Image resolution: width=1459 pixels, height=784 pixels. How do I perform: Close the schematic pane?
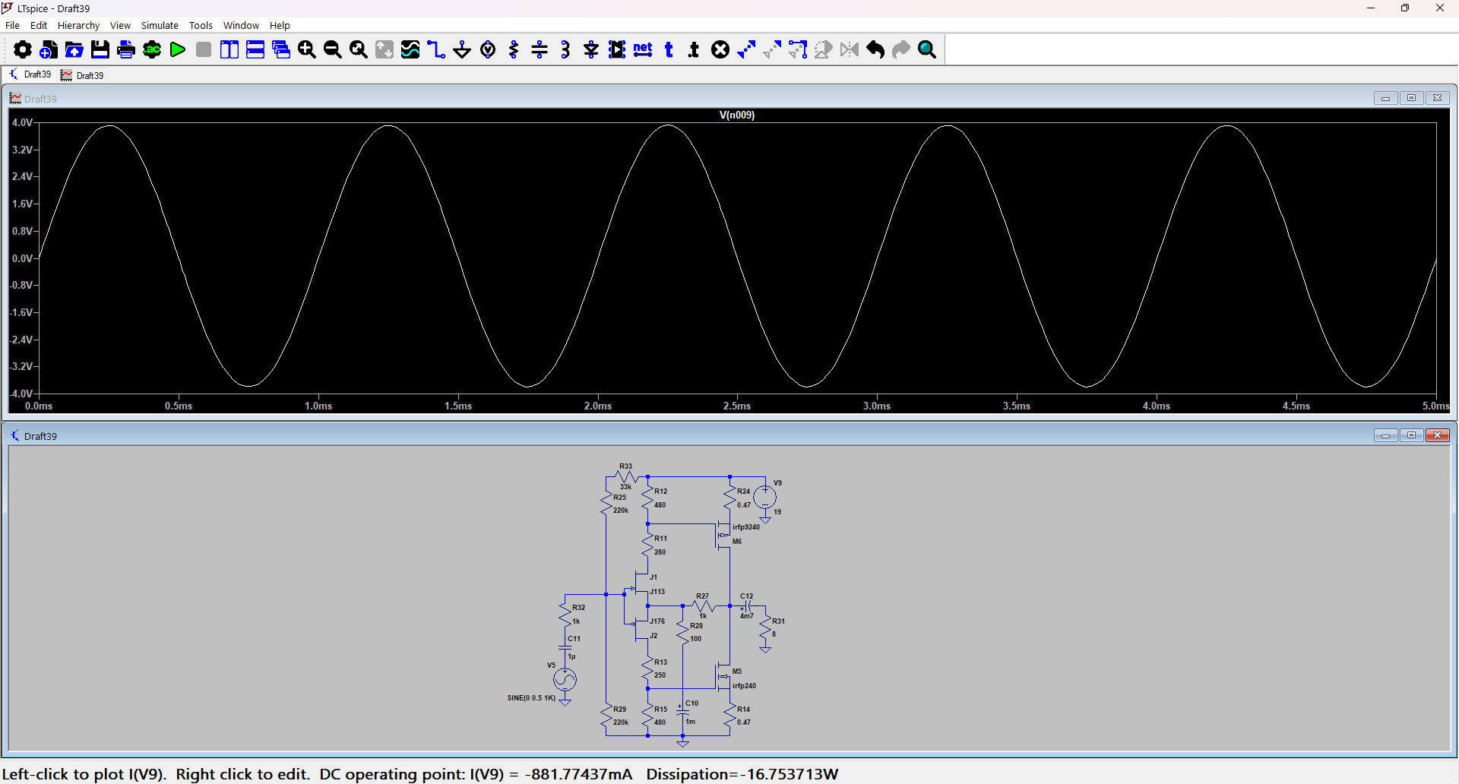pyautogui.click(x=1438, y=435)
